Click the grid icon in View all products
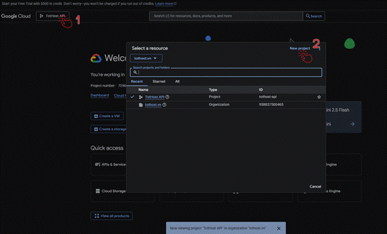 point(97,216)
